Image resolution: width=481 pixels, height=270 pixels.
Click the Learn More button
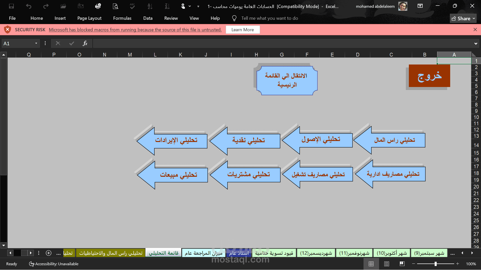[x=243, y=30]
